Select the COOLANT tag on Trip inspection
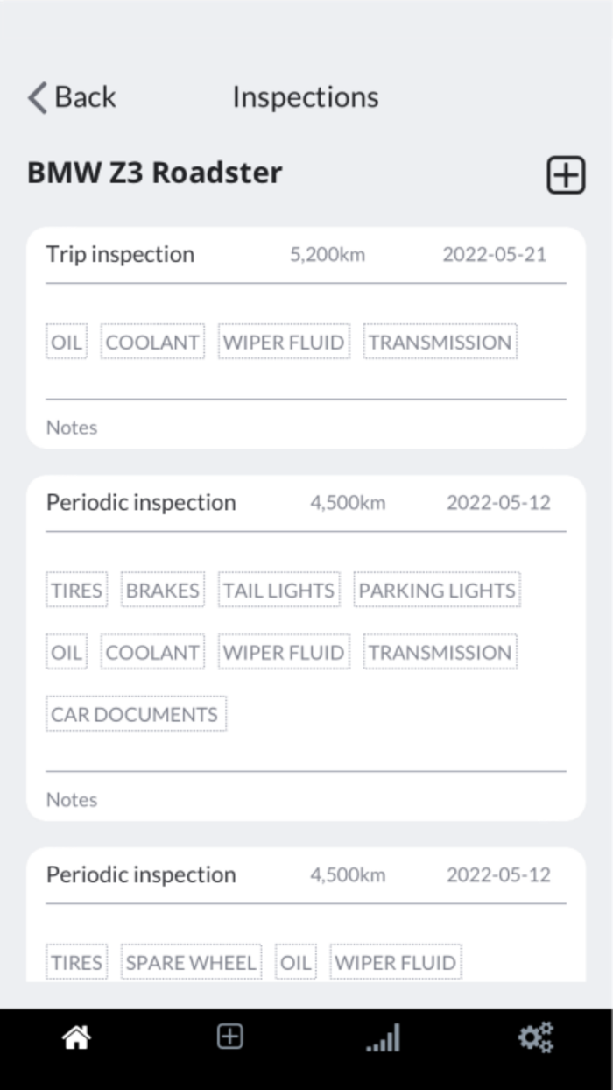The height and width of the screenshot is (1090, 613). pyautogui.click(x=152, y=342)
